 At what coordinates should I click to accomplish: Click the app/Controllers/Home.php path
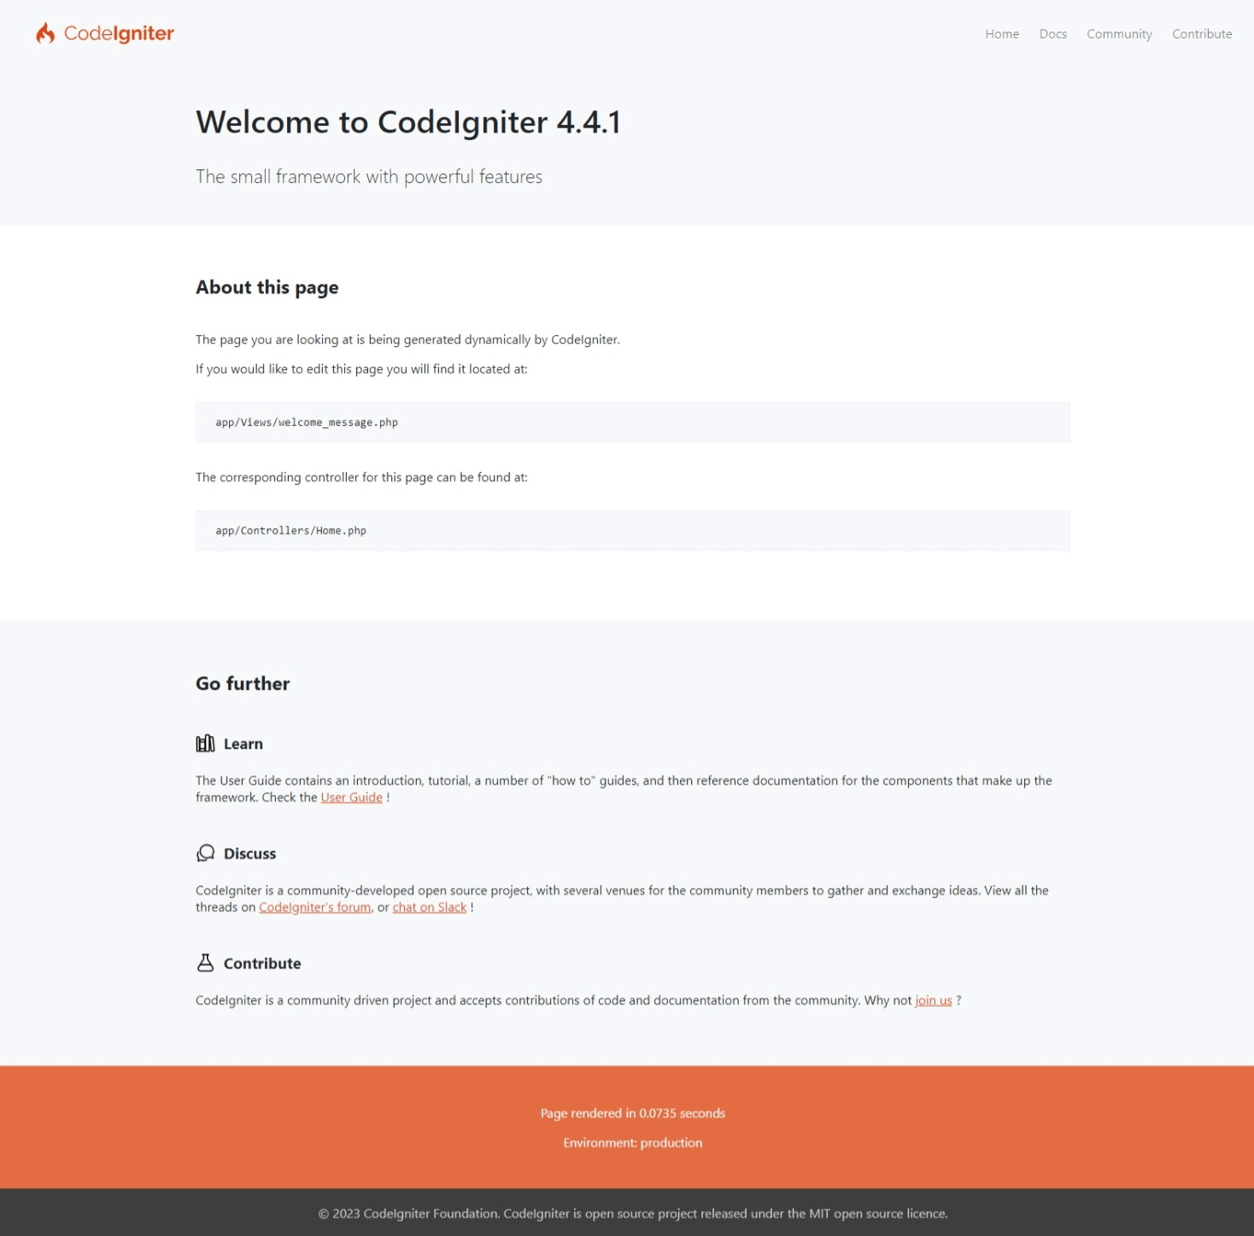[290, 531]
